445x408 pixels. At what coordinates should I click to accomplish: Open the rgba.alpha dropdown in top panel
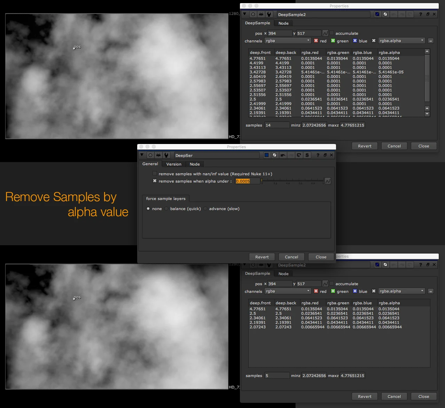click(x=401, y=41)
